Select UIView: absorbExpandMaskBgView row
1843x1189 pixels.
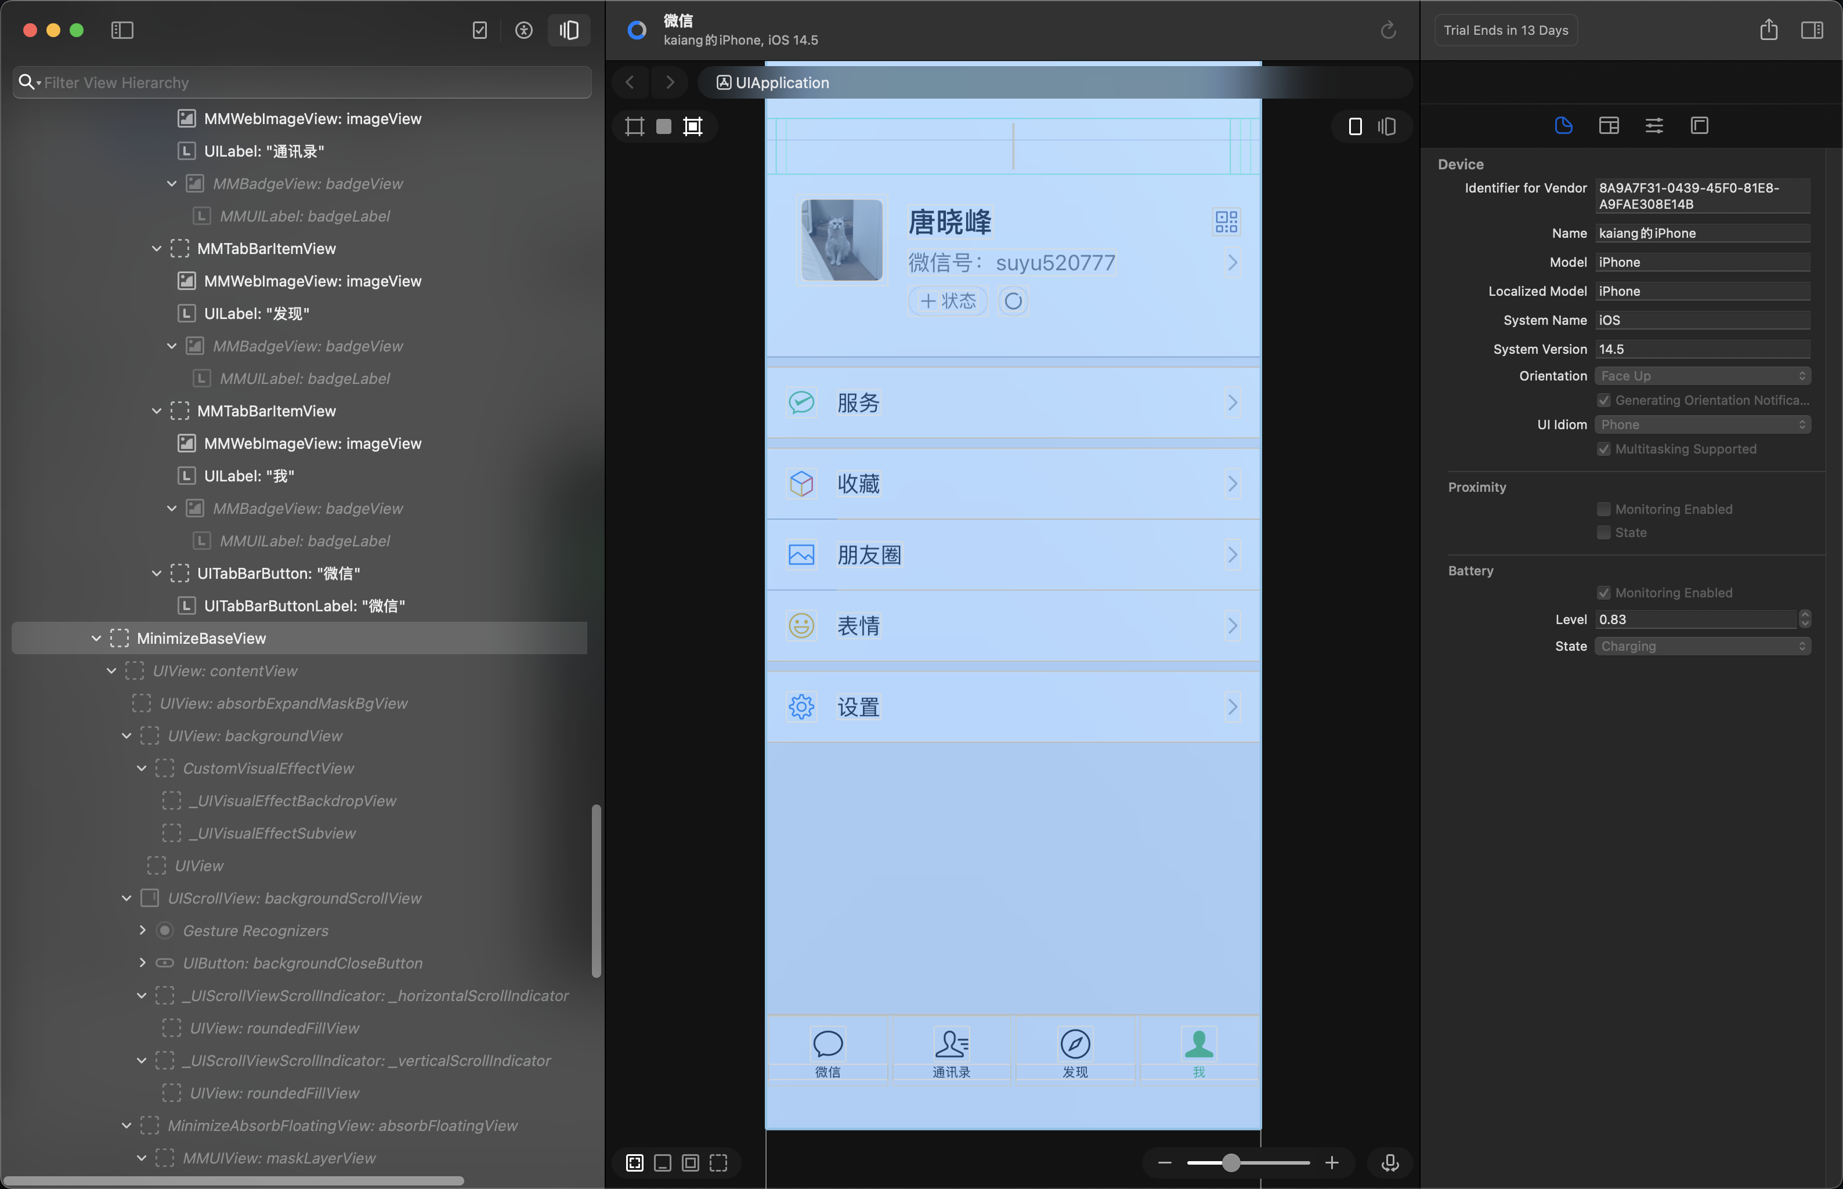click(x=299, y=704)
